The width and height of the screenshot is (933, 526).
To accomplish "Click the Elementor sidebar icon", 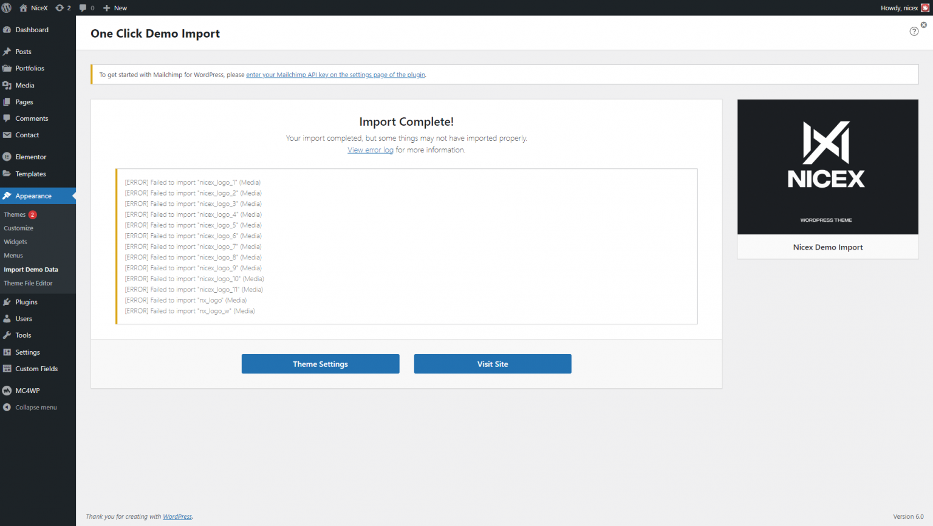I will coord(9,156).
